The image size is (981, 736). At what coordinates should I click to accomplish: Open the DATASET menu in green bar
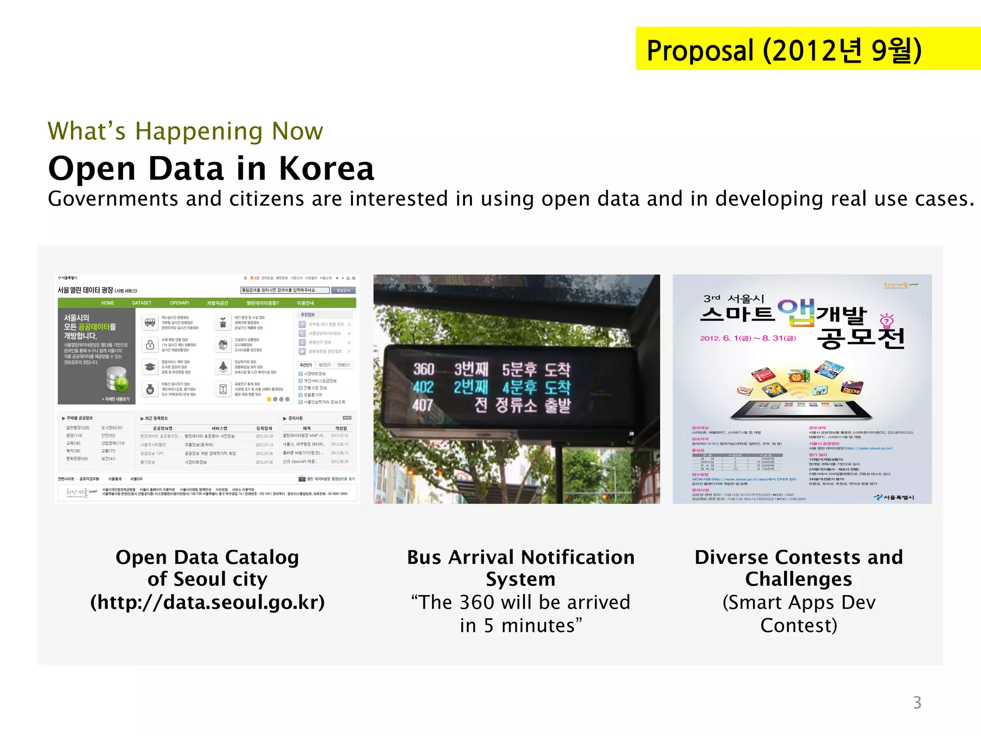click(x=142, y=303)
